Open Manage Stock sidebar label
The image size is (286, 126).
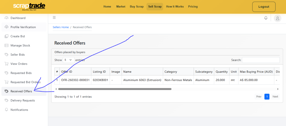pyautogui.click(x=20, y=46)
